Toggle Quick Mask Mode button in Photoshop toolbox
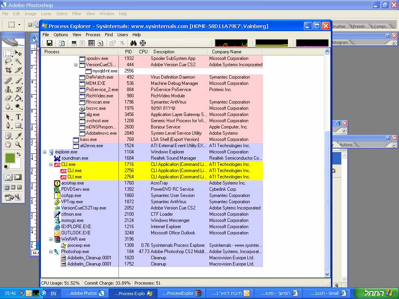Viewport: 399px width, 299px height. (18, 177)
